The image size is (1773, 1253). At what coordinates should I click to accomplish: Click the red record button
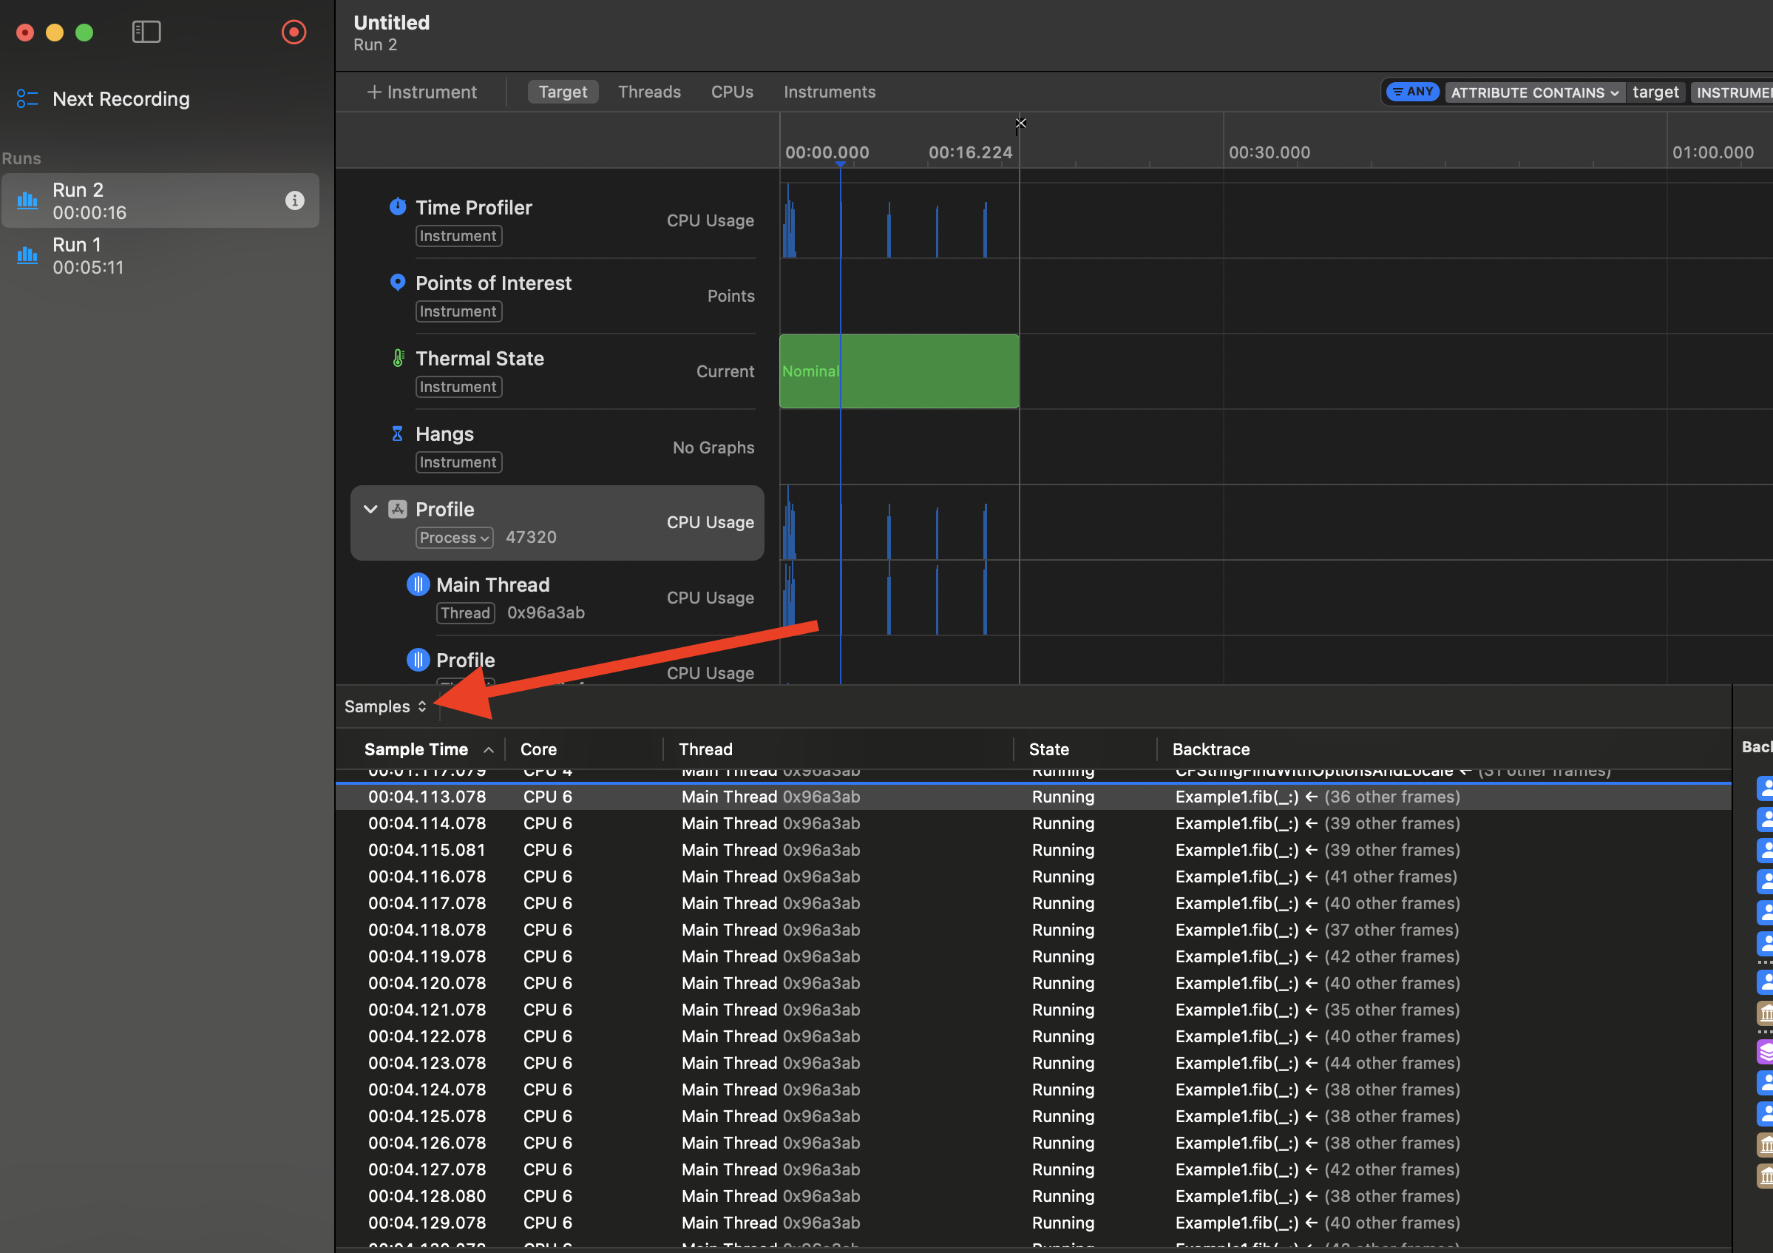(x=294, y=33)
